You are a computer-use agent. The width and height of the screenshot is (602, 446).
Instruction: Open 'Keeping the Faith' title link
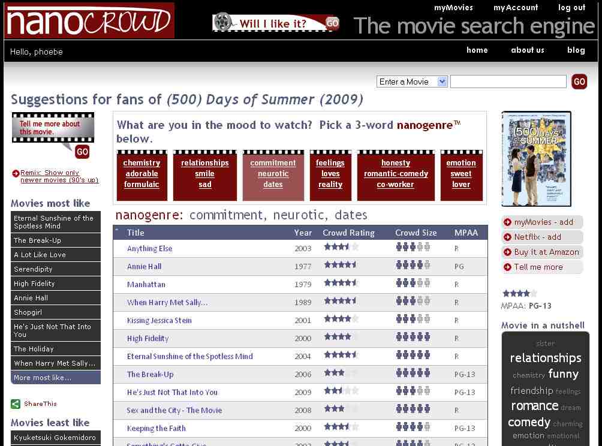coord(156,429)
